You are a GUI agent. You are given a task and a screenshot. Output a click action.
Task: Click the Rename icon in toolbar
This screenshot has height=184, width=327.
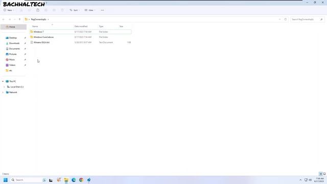46,10
